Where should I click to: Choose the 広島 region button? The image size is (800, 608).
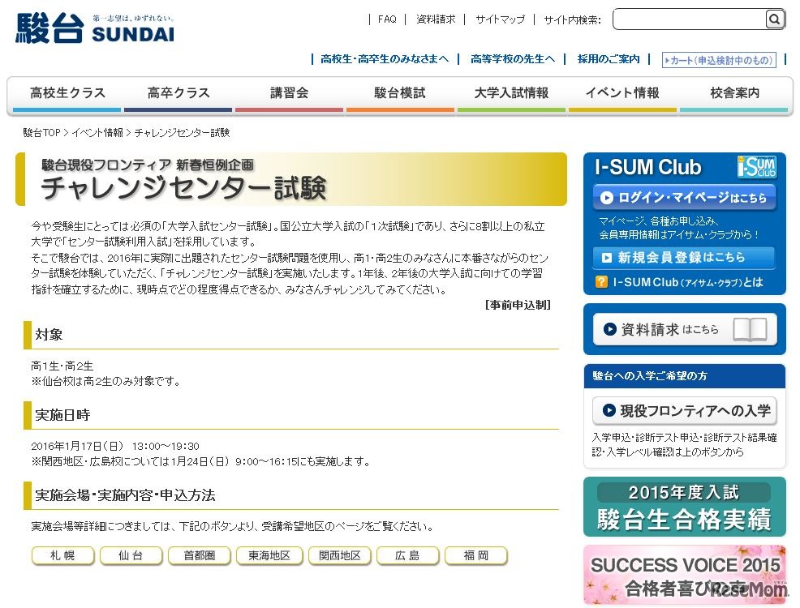click(407, 555)
